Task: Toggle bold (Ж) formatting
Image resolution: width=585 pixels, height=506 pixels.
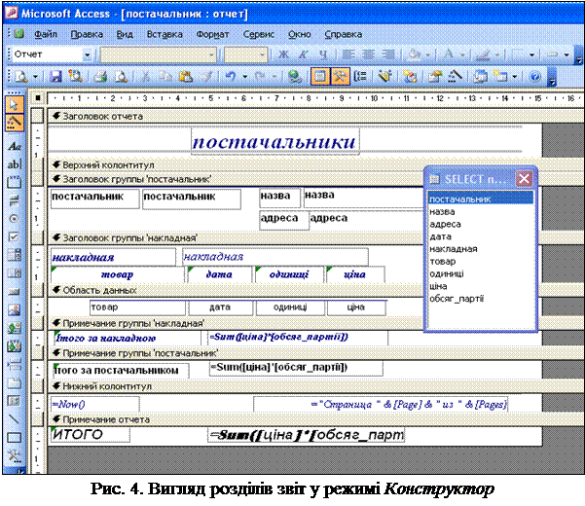Action: pos(283,54)
